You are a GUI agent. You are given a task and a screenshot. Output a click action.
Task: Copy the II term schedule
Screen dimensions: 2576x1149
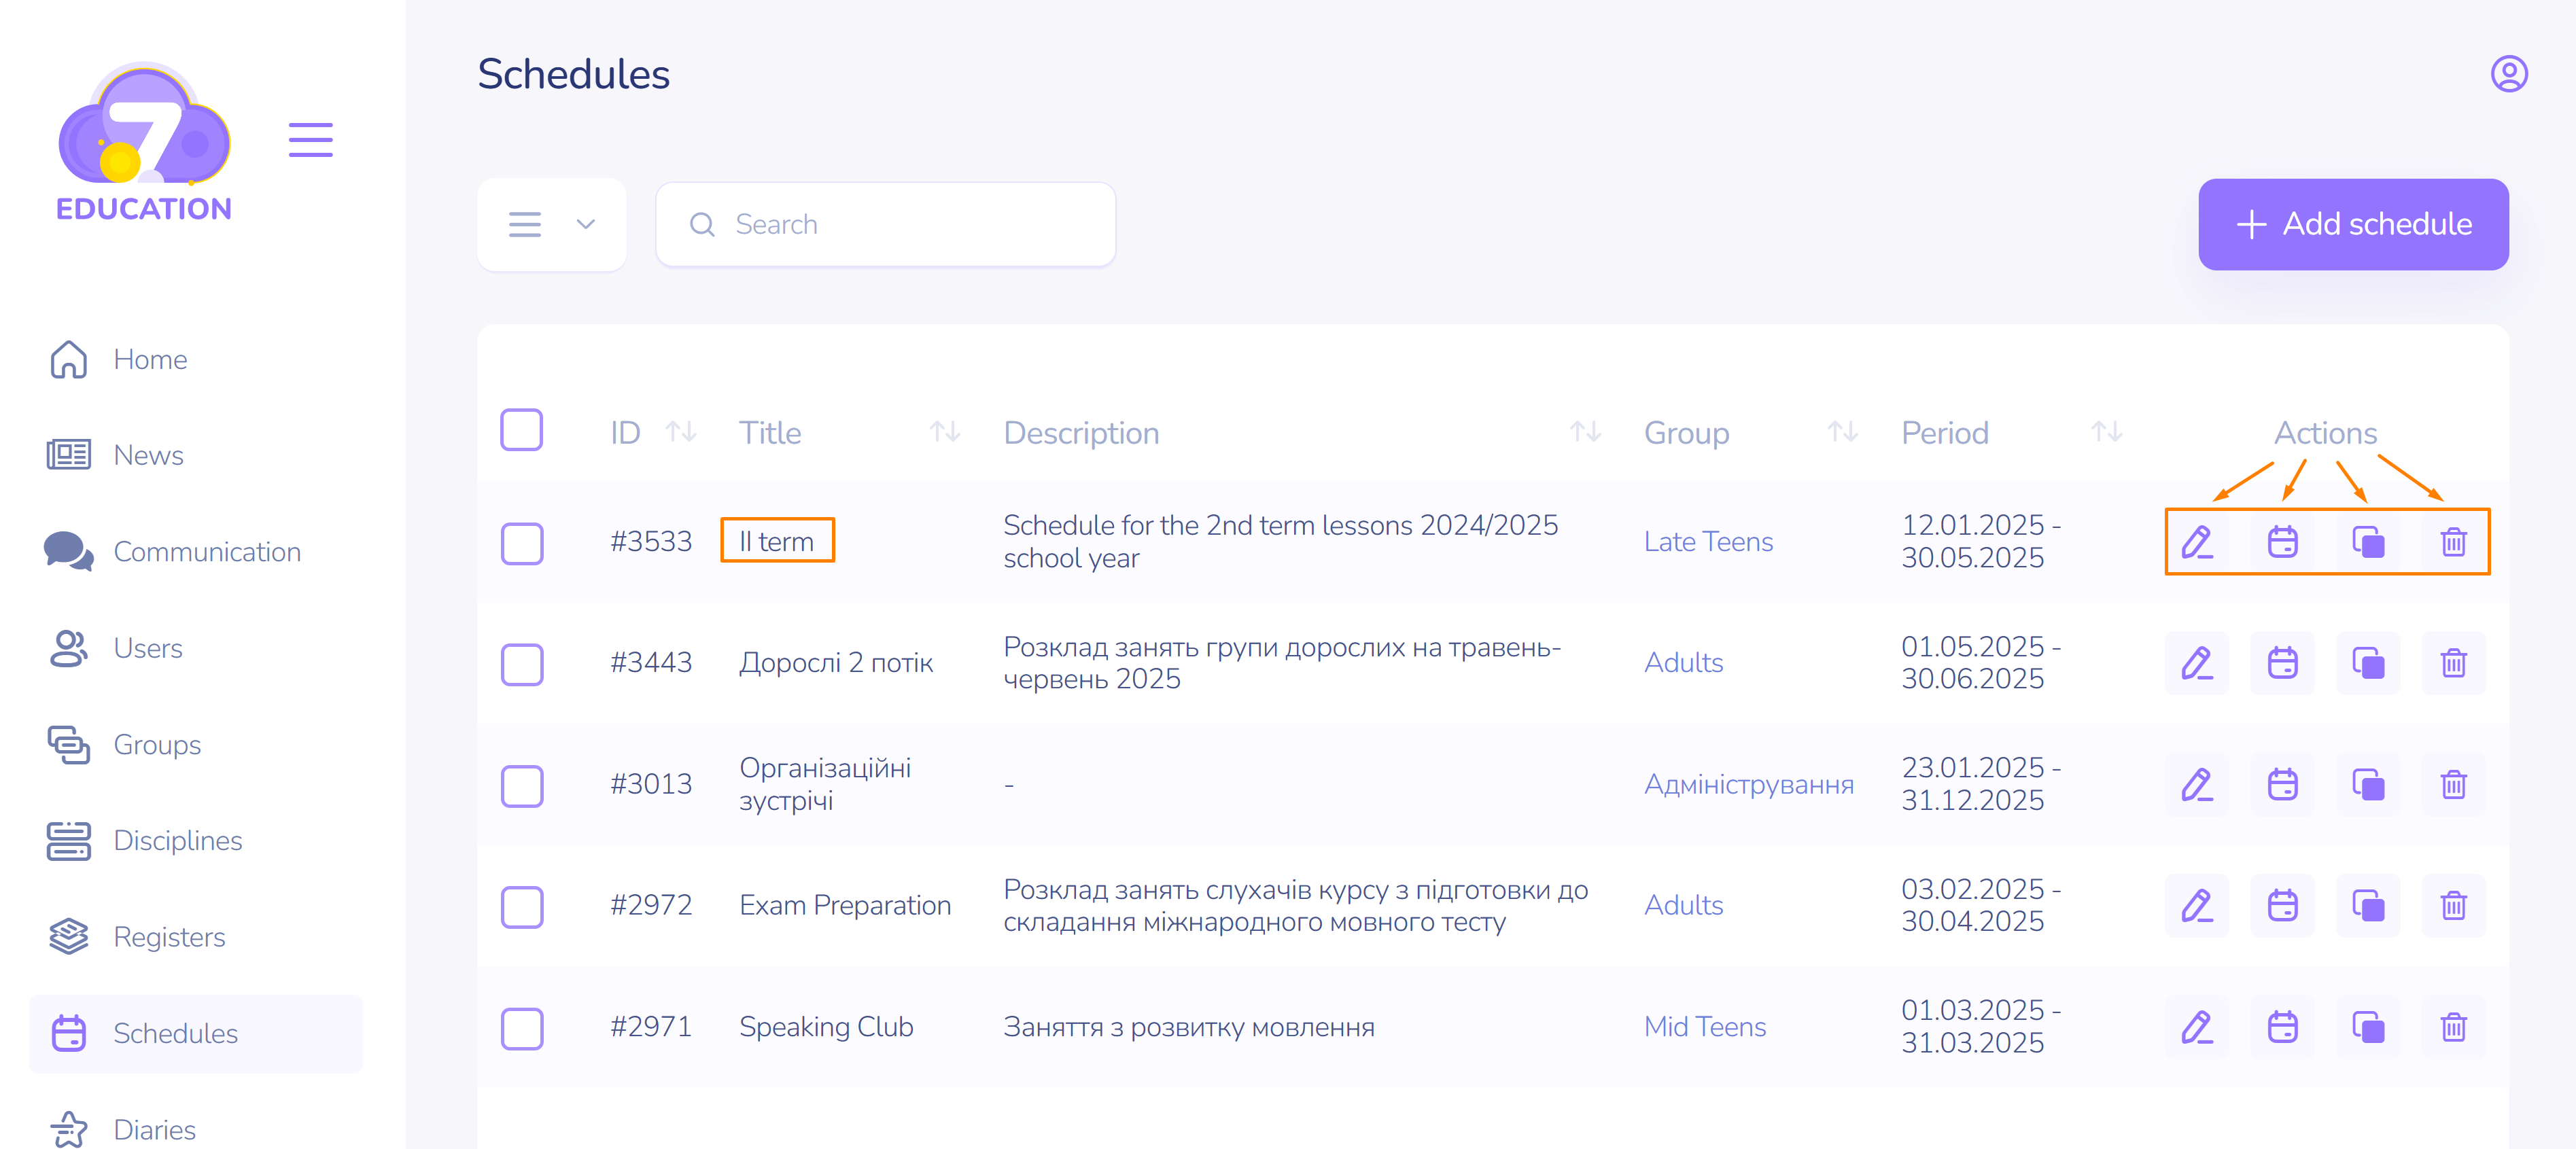tap(2367, 542)
